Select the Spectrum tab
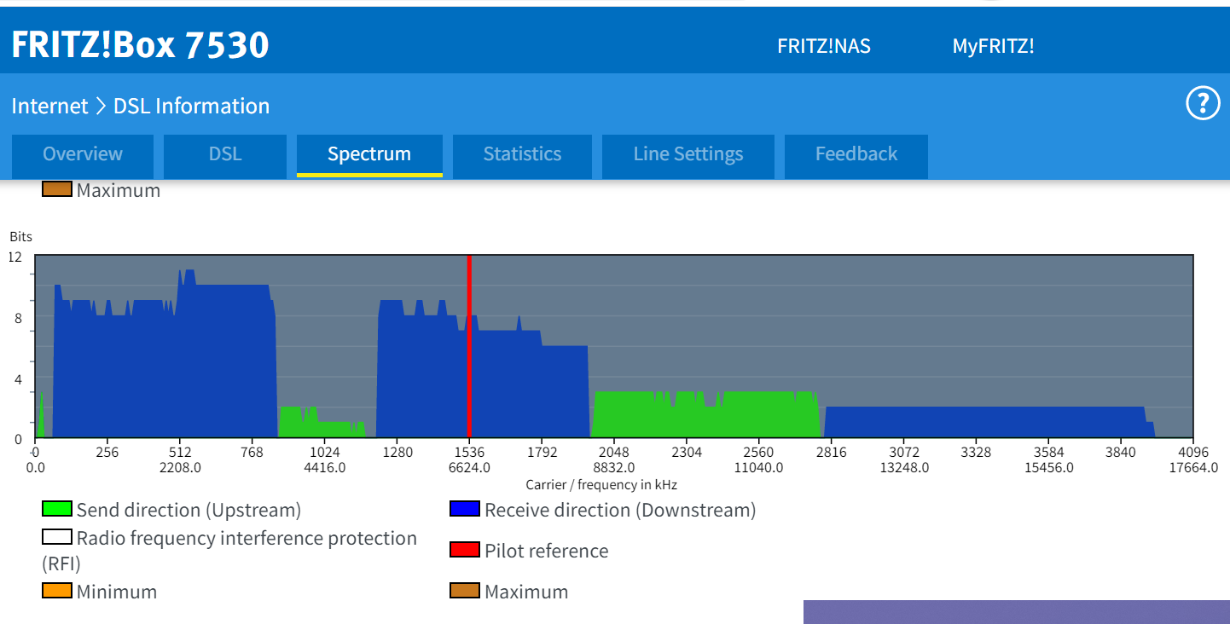The height and width of the screenshot is (624, 1230). [x=369, y=154]
